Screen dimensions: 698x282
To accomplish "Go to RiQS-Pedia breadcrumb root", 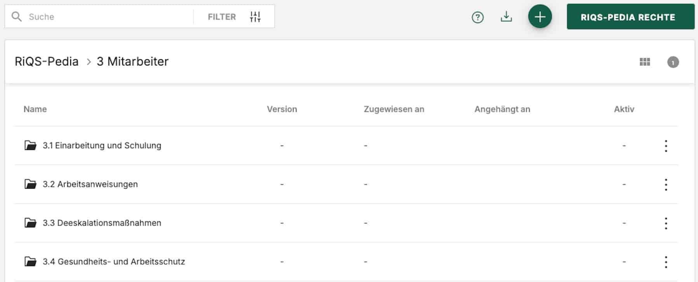I will pos(47,62).
